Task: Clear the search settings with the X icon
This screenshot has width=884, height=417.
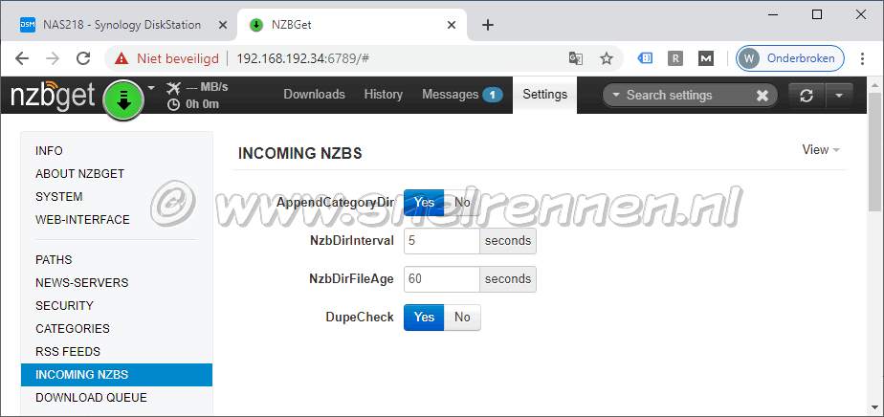Action: click(x=762, y=96)
